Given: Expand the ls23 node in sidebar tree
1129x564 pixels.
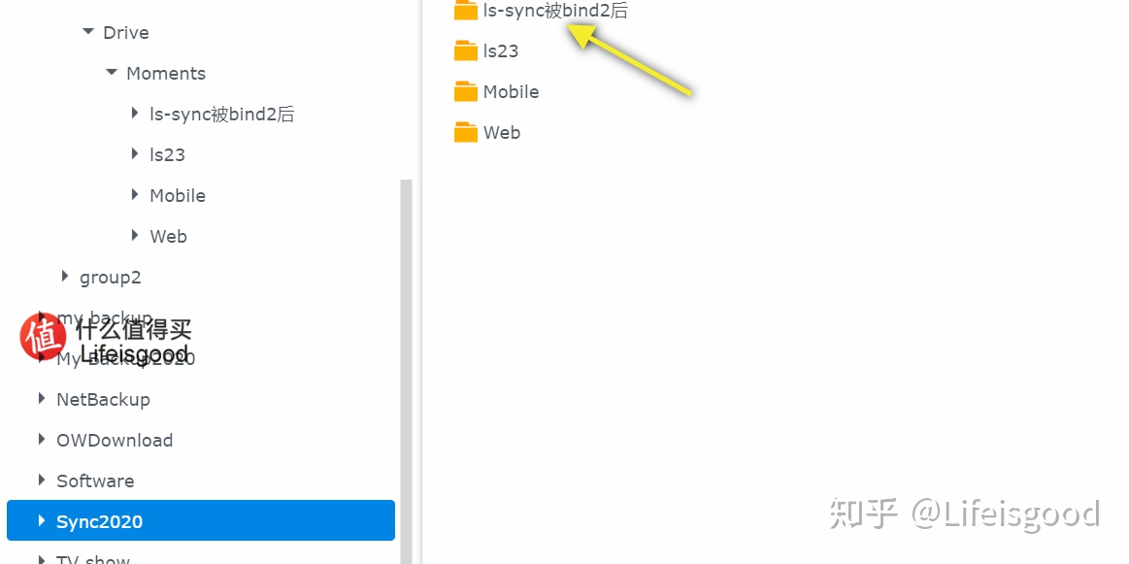Looking at the screenshot, I should click(x=135, y=153).
